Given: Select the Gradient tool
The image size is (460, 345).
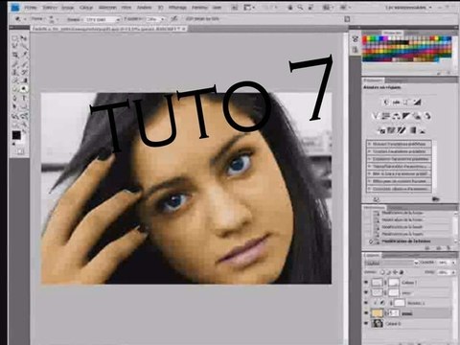Looking at the screenshot, I should point(24,80).
